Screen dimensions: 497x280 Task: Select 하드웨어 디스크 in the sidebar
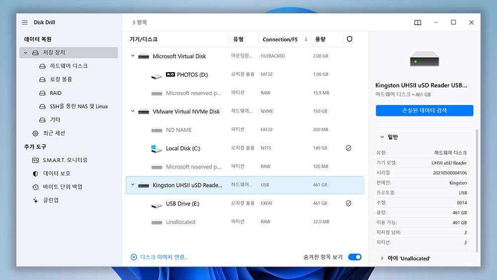point(69,66)
